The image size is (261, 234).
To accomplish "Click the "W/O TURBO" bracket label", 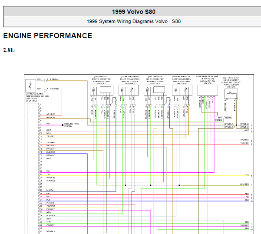I will click(x=218, y=119).
